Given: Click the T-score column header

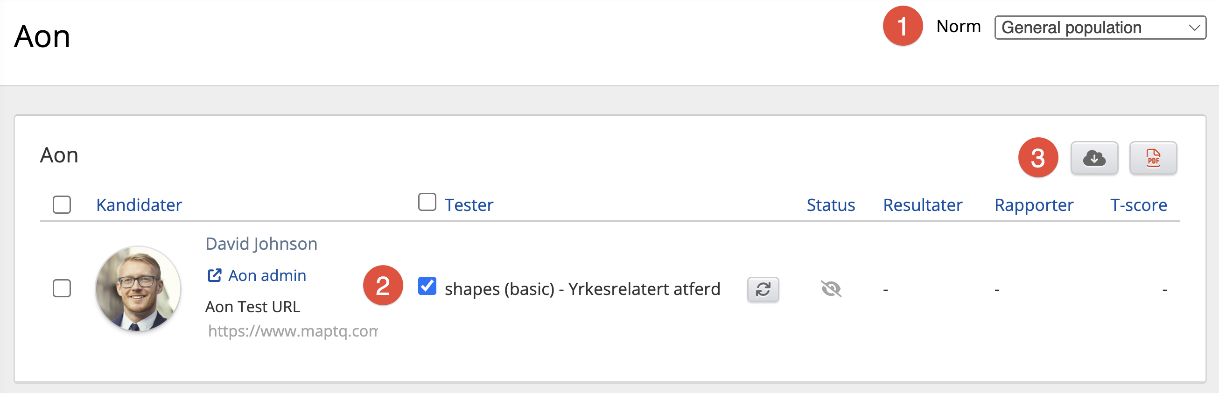Looking at the screenshot, I should tap(1138, 205).
